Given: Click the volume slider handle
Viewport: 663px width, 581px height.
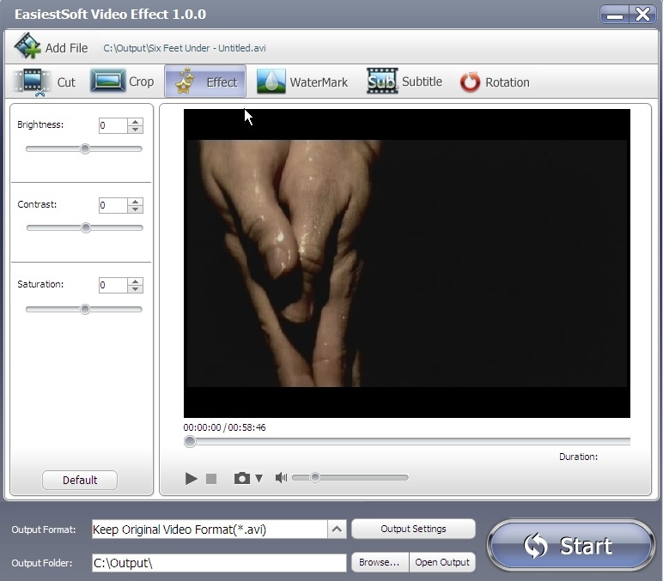Looking at the screenshot, I should click(x=315, y=477).
